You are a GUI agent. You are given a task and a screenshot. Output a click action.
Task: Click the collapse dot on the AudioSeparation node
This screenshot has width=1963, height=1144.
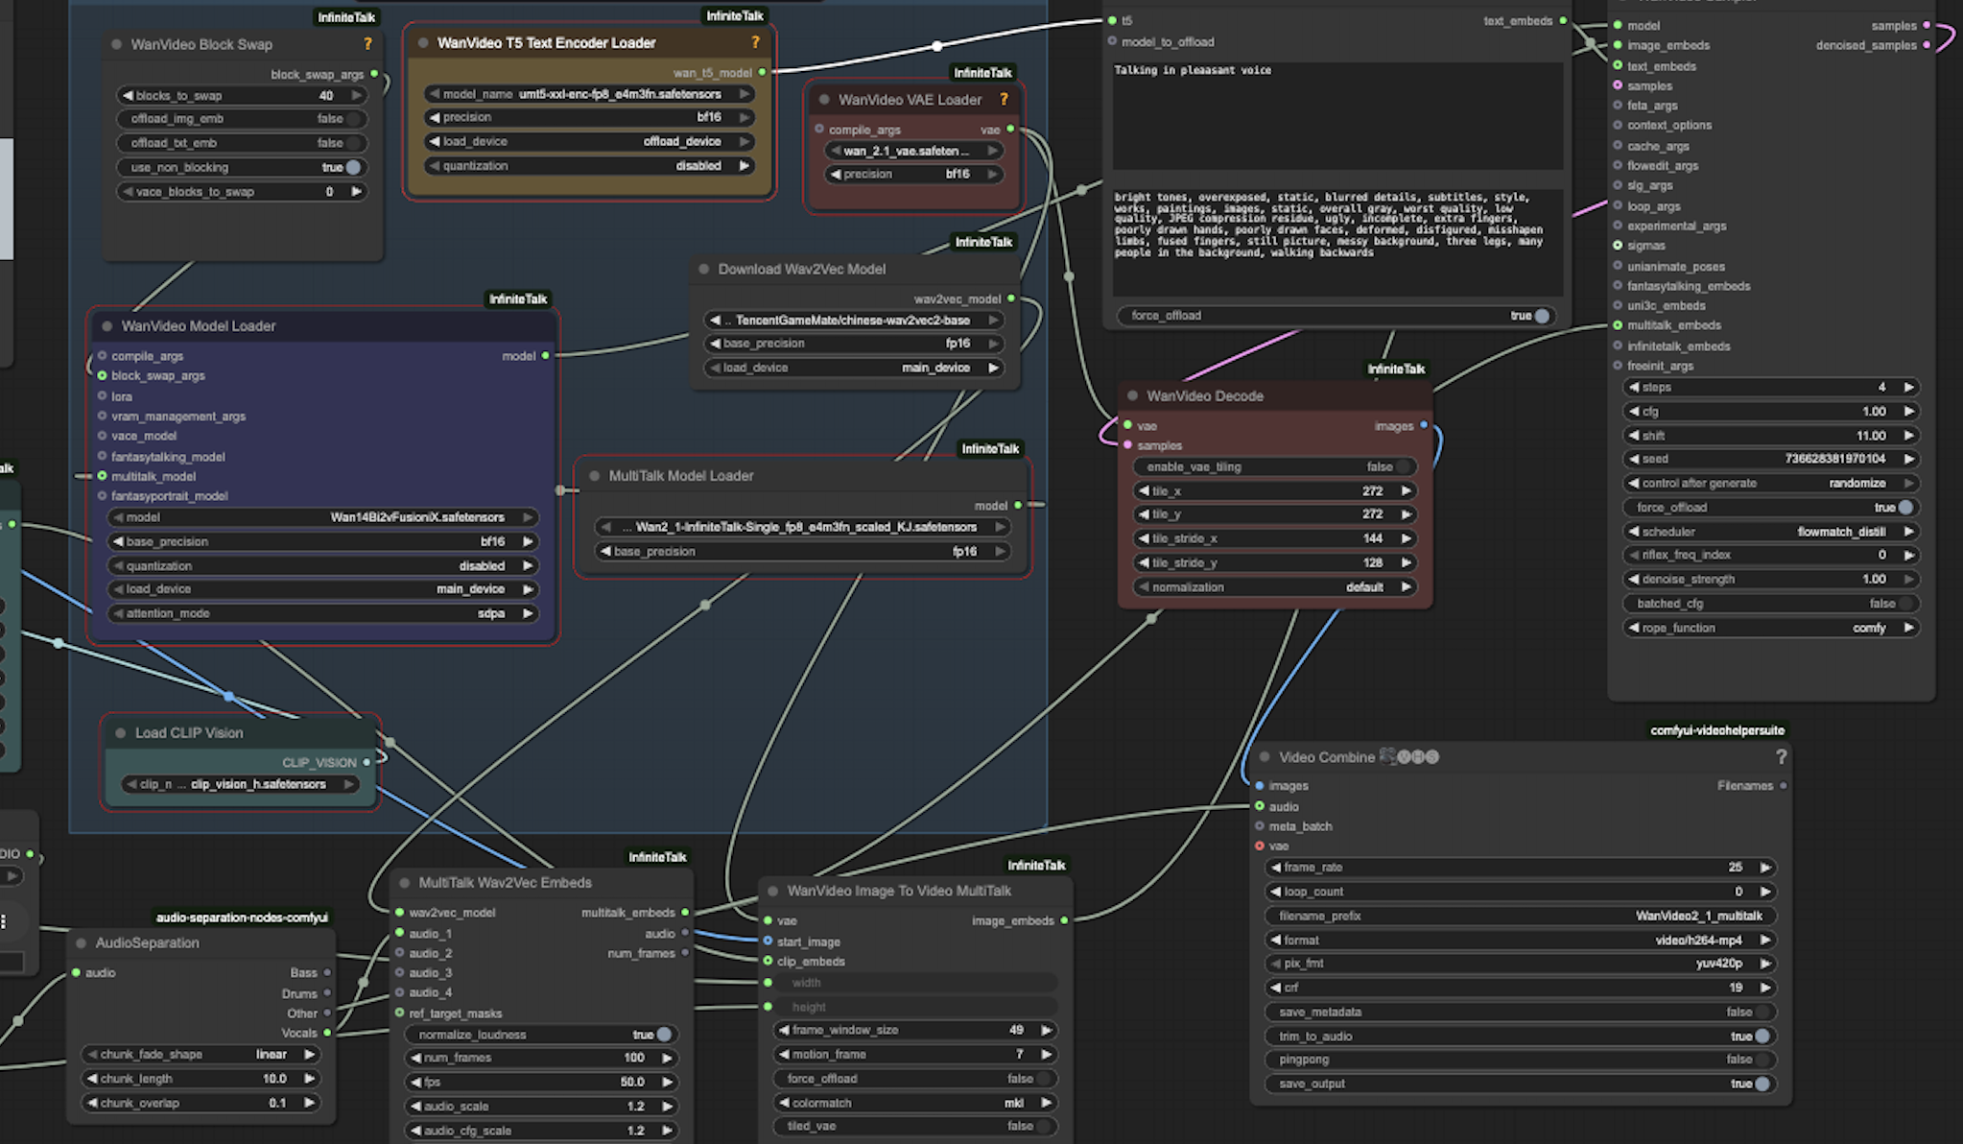[81, 942]
